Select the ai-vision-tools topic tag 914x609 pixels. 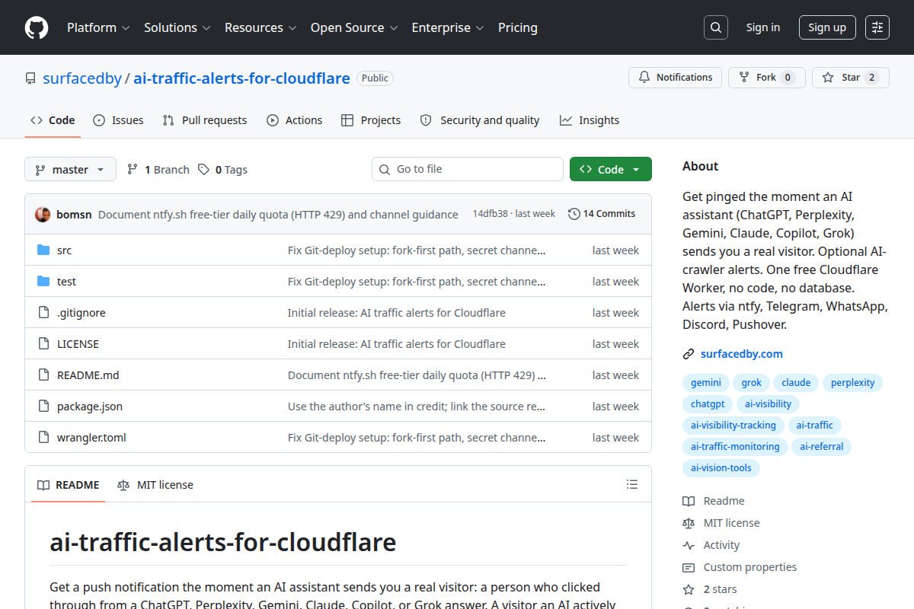point(721,468)
